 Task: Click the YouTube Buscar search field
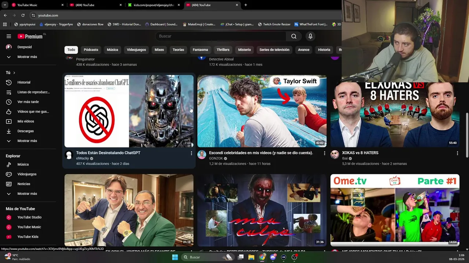(x=221, y=36)
